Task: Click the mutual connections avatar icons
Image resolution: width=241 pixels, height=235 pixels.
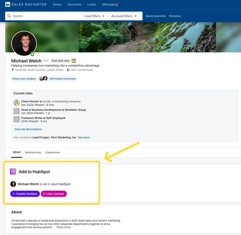Action: click(x=43, y=78)
